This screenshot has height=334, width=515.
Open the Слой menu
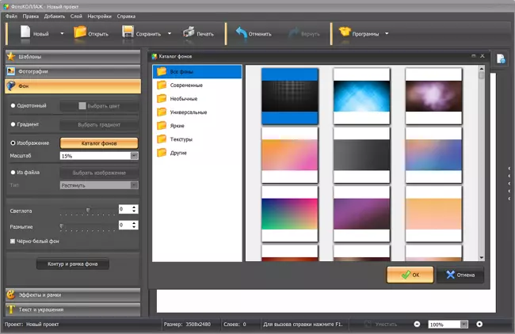click(x=75, y=16)
